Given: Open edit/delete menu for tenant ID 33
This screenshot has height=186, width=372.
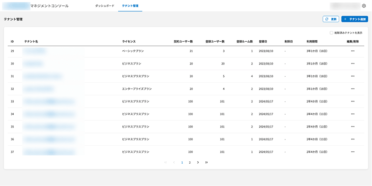Looking at the screenshot, I should tap(352, 101).
